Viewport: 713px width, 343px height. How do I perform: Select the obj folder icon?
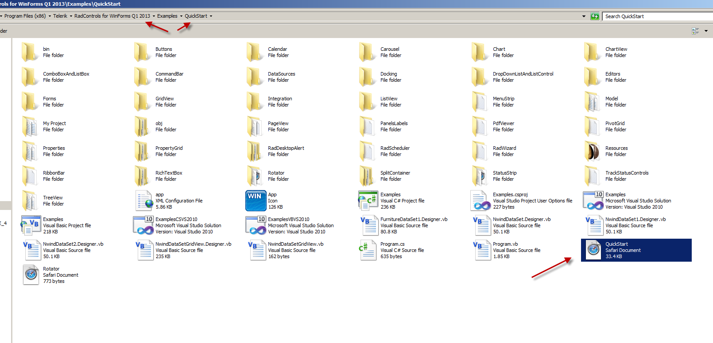pos(143,126)
